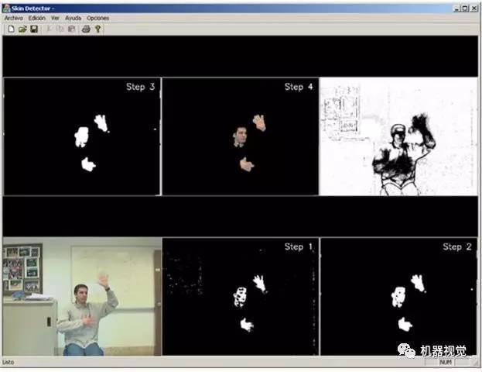Open the Edición menu
Image resolution: width=482 pixels, height=372 pixels.
(37, 18)
